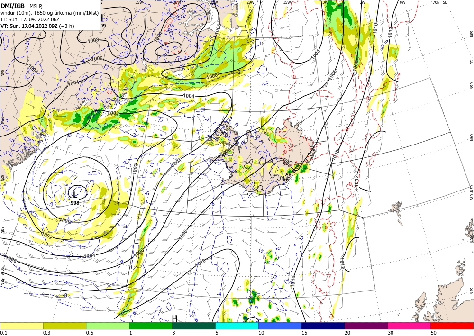
Task: Click the '0.3' legend value label
Action: (x=46, y=333)
